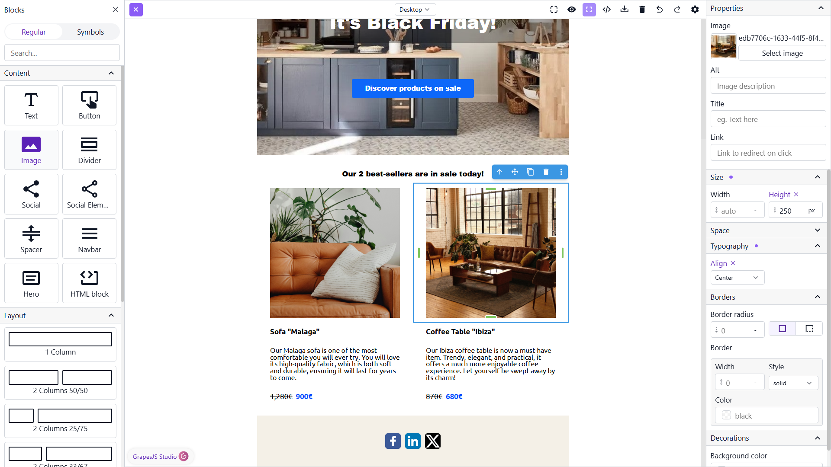The image size is (831, 467).
Task: Undo the last action
Action: (660, 10)
